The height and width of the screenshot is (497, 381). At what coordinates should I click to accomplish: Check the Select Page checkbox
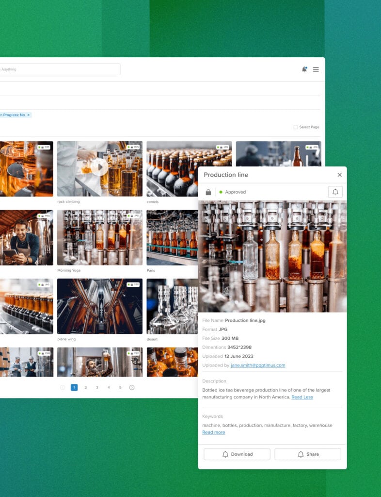[x=296, y=127]
